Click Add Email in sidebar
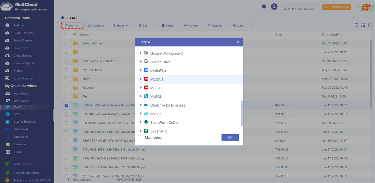Image resolution: width=375 pixels, height=183 pixels. point(21,101)
